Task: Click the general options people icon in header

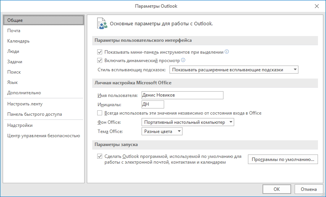Action: click(102, 23)
